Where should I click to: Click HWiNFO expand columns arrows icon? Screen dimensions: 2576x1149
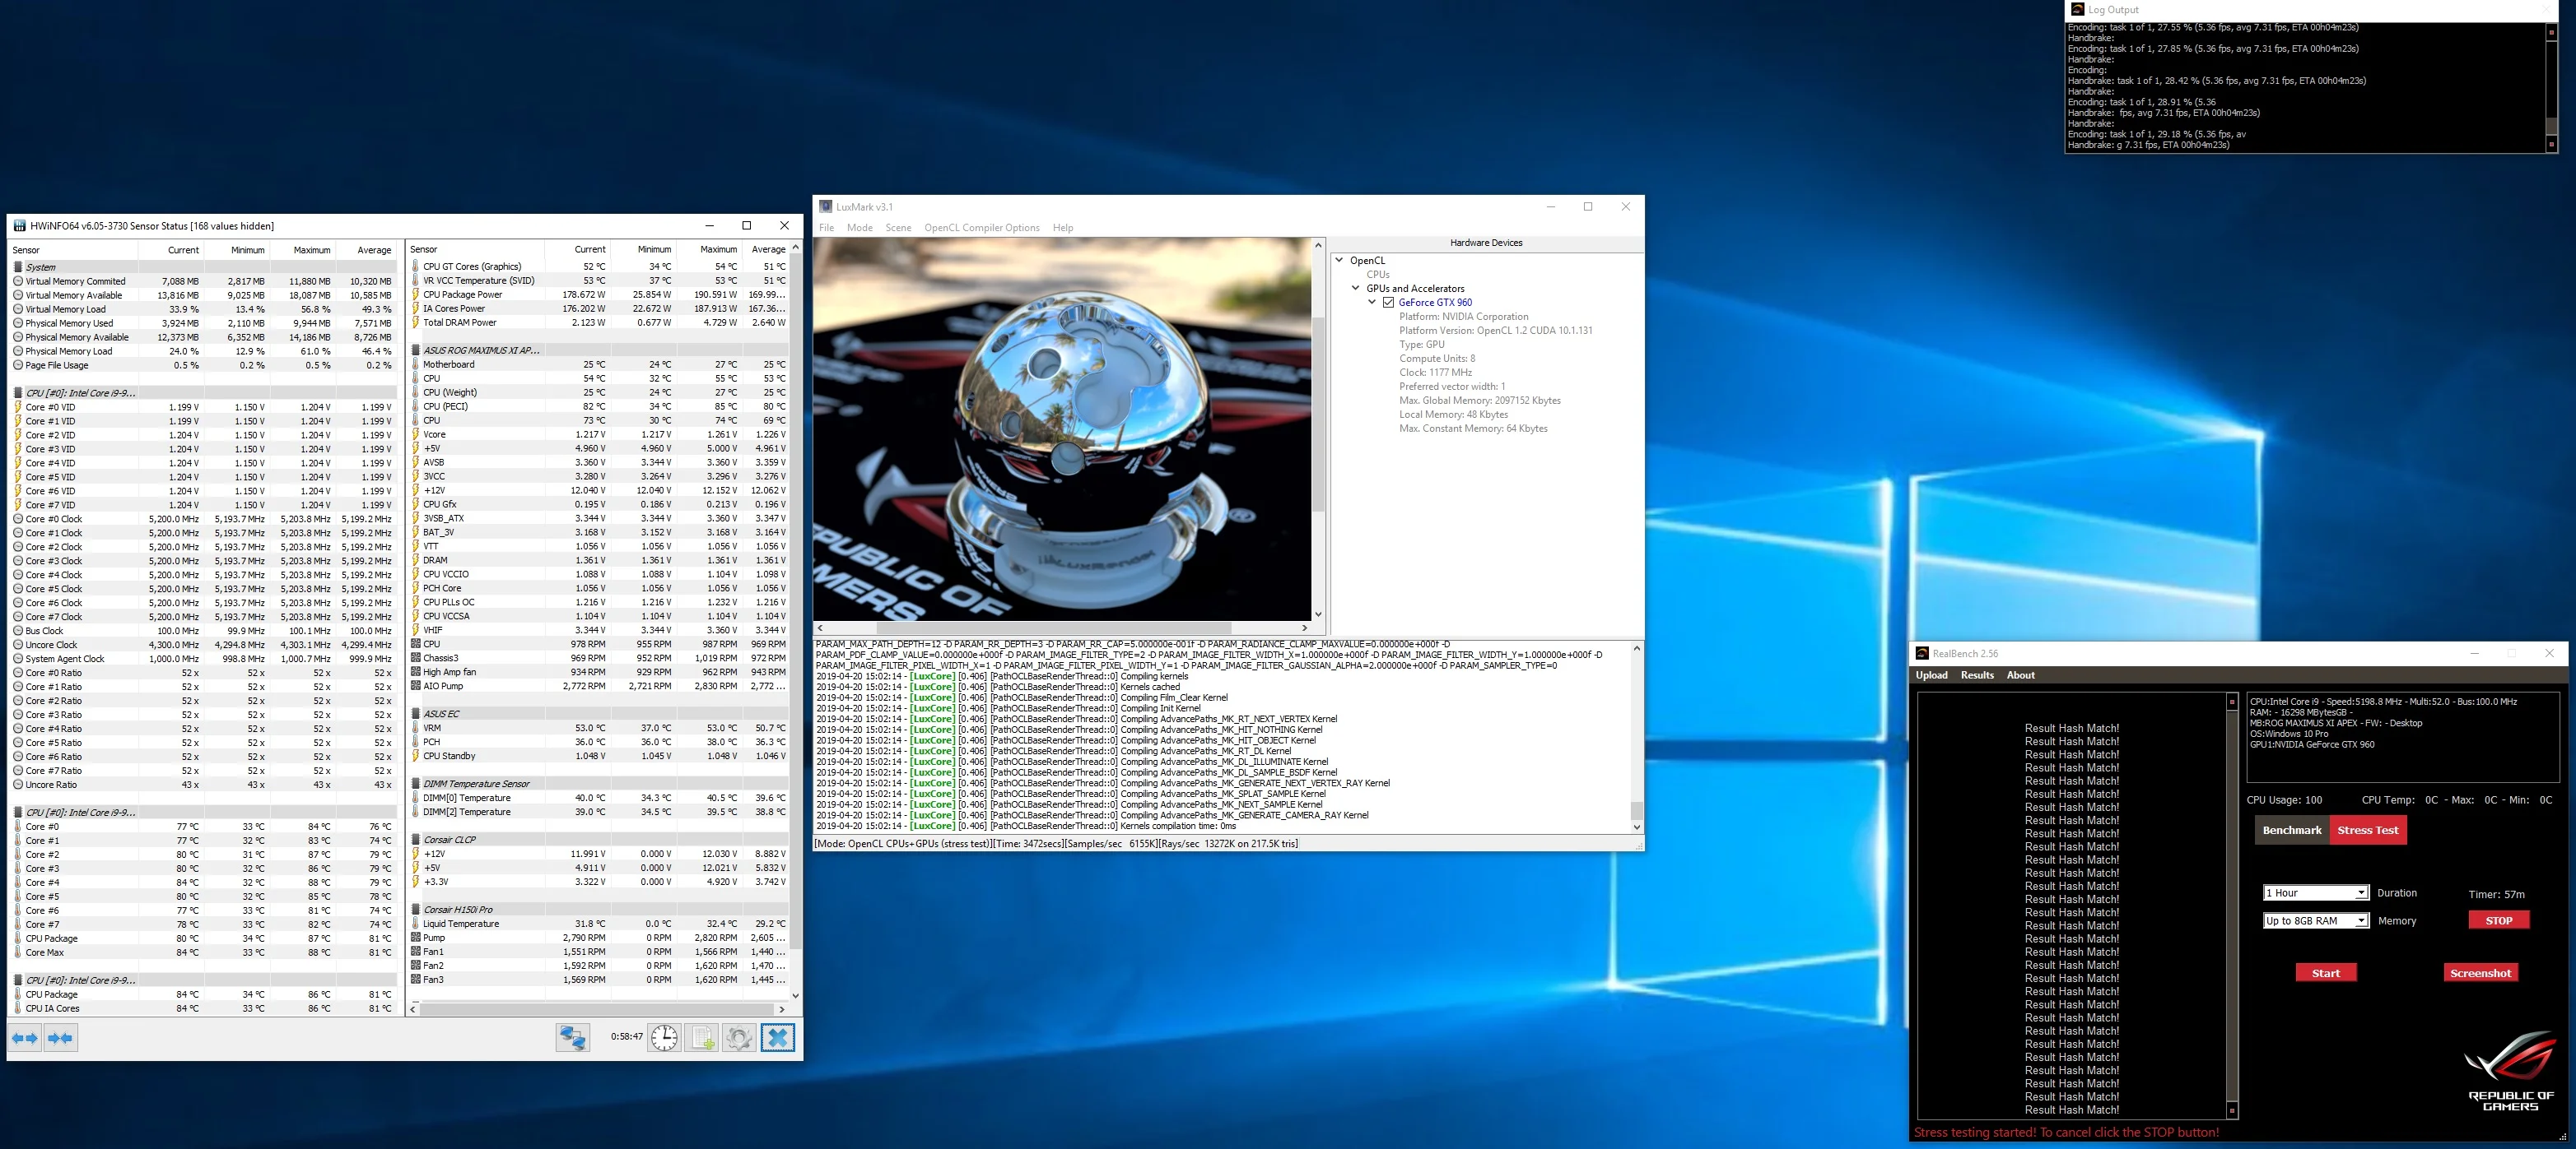click(x=25, y=1038)
